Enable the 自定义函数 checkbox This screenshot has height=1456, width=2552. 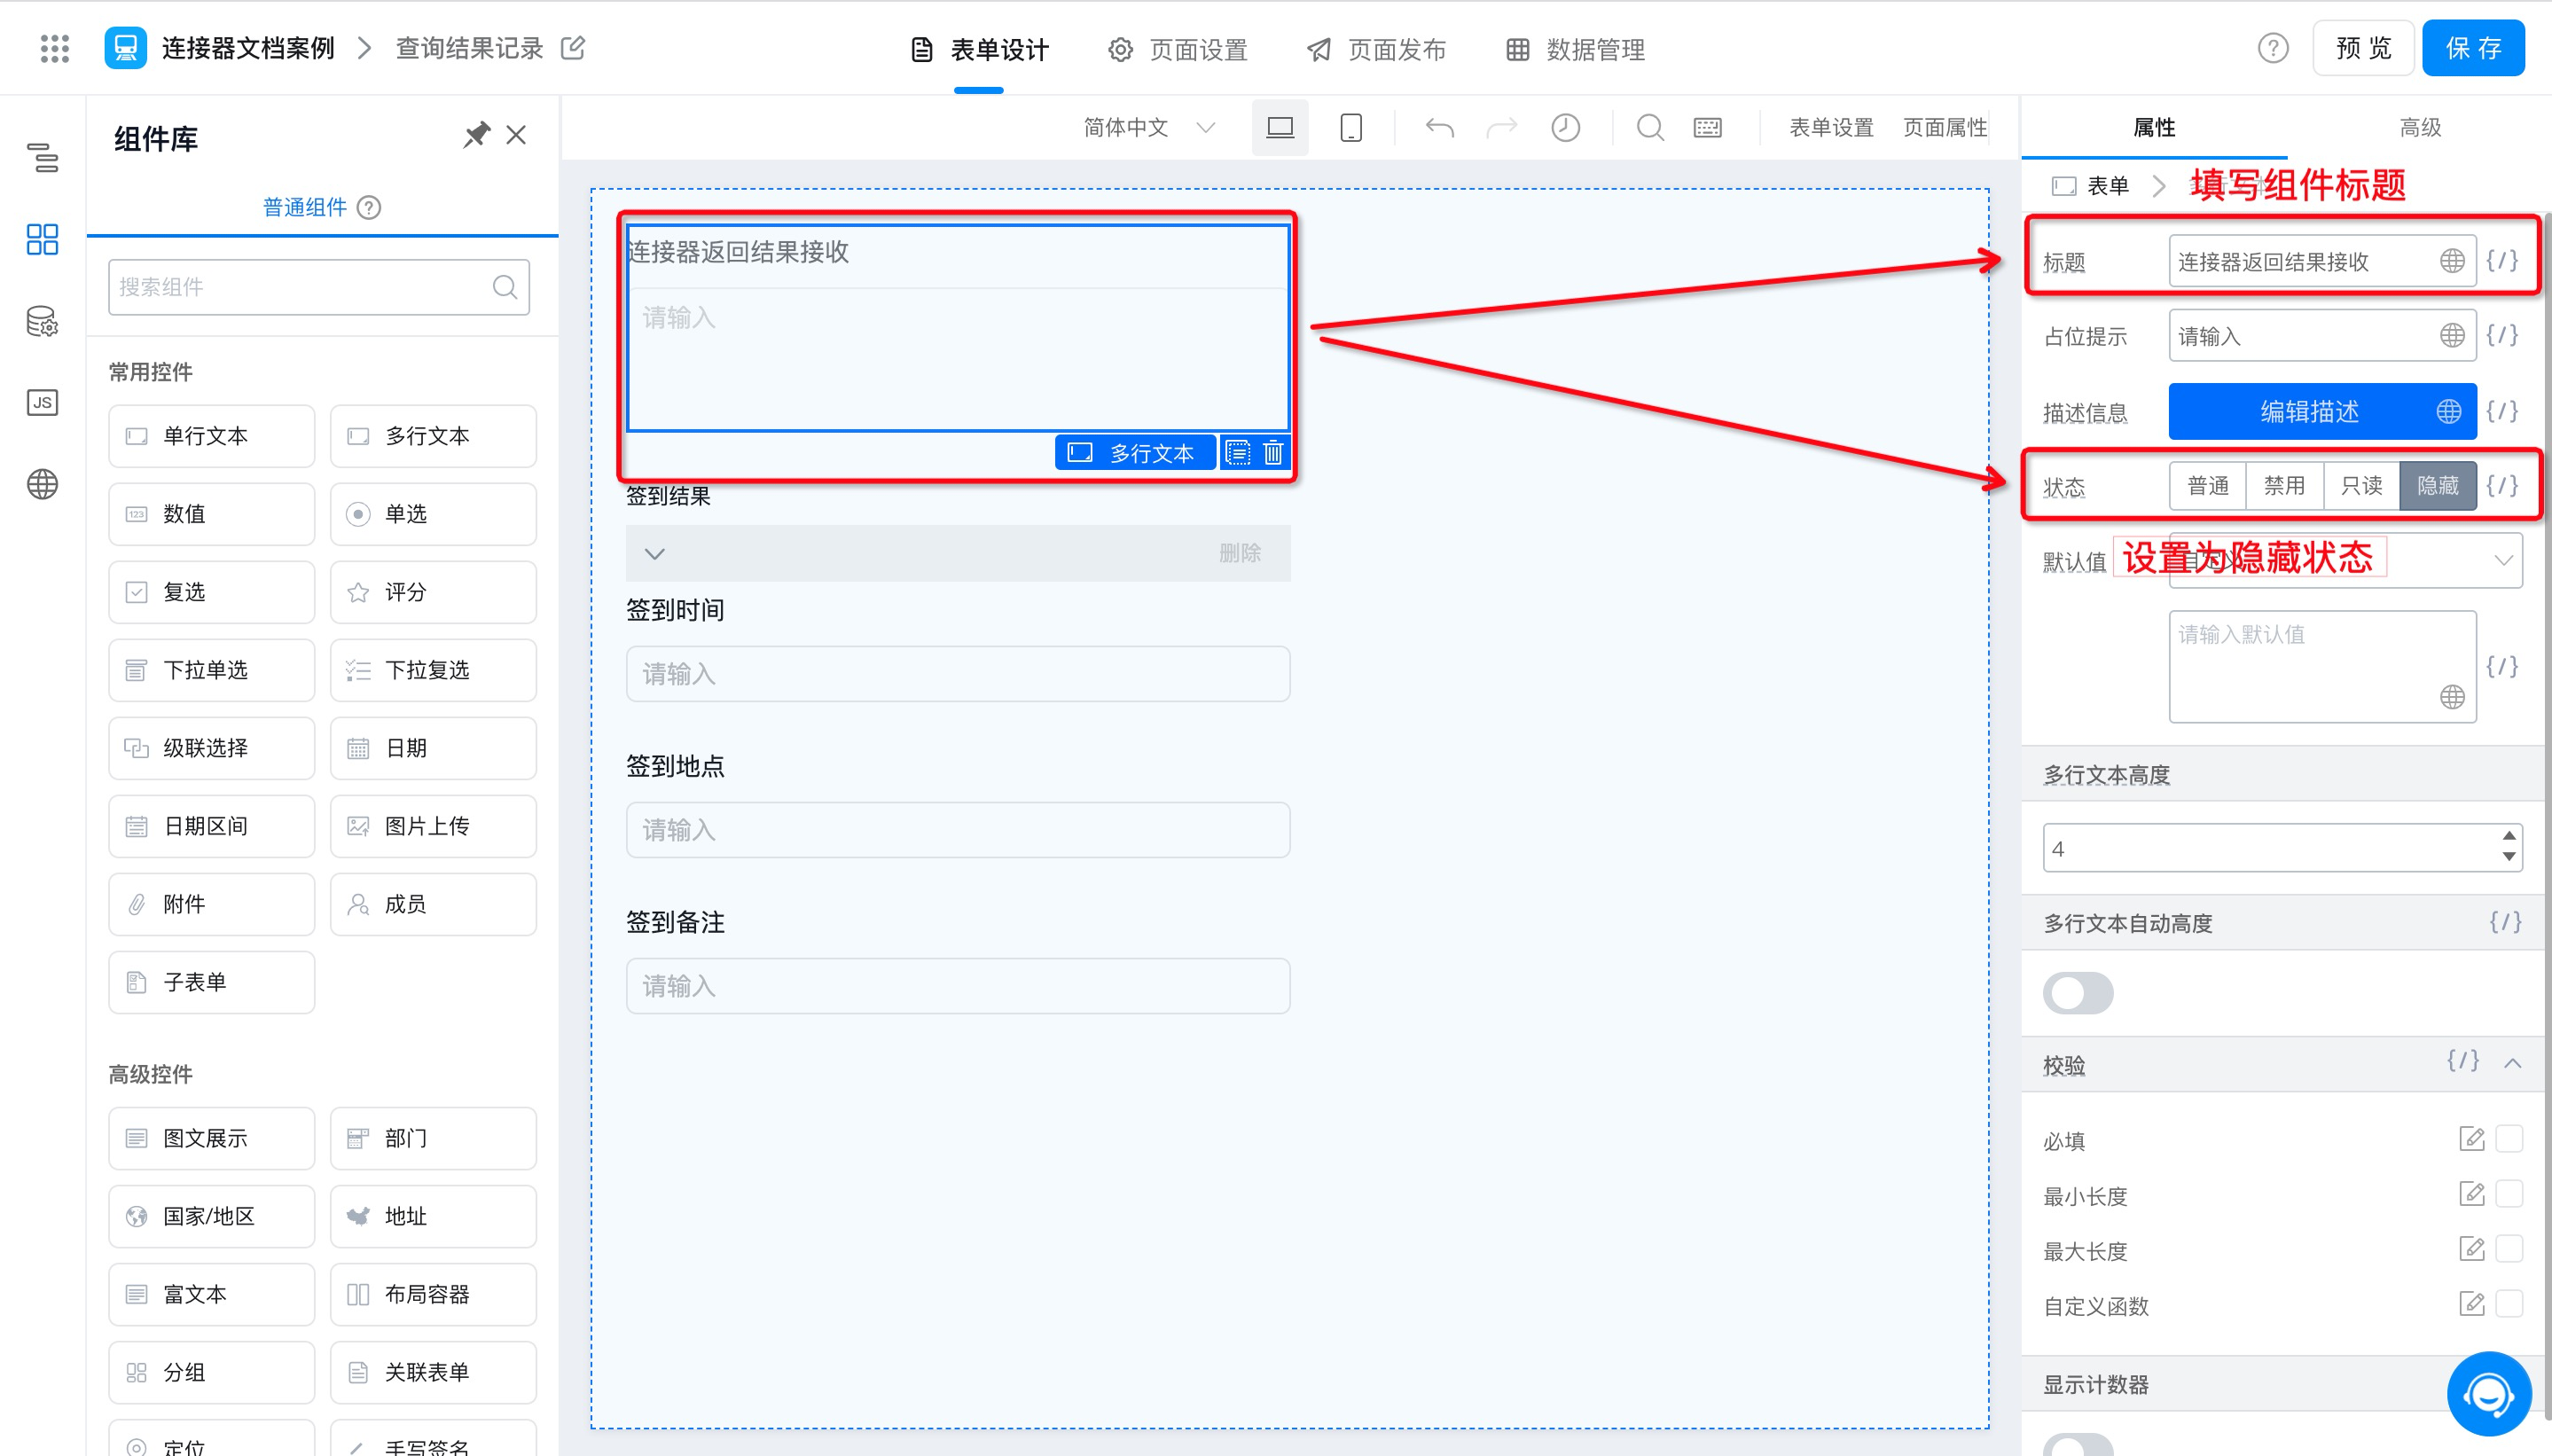2509,1303
